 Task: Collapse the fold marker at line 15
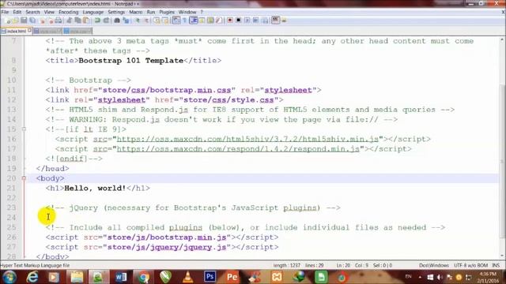pos(24,129)
